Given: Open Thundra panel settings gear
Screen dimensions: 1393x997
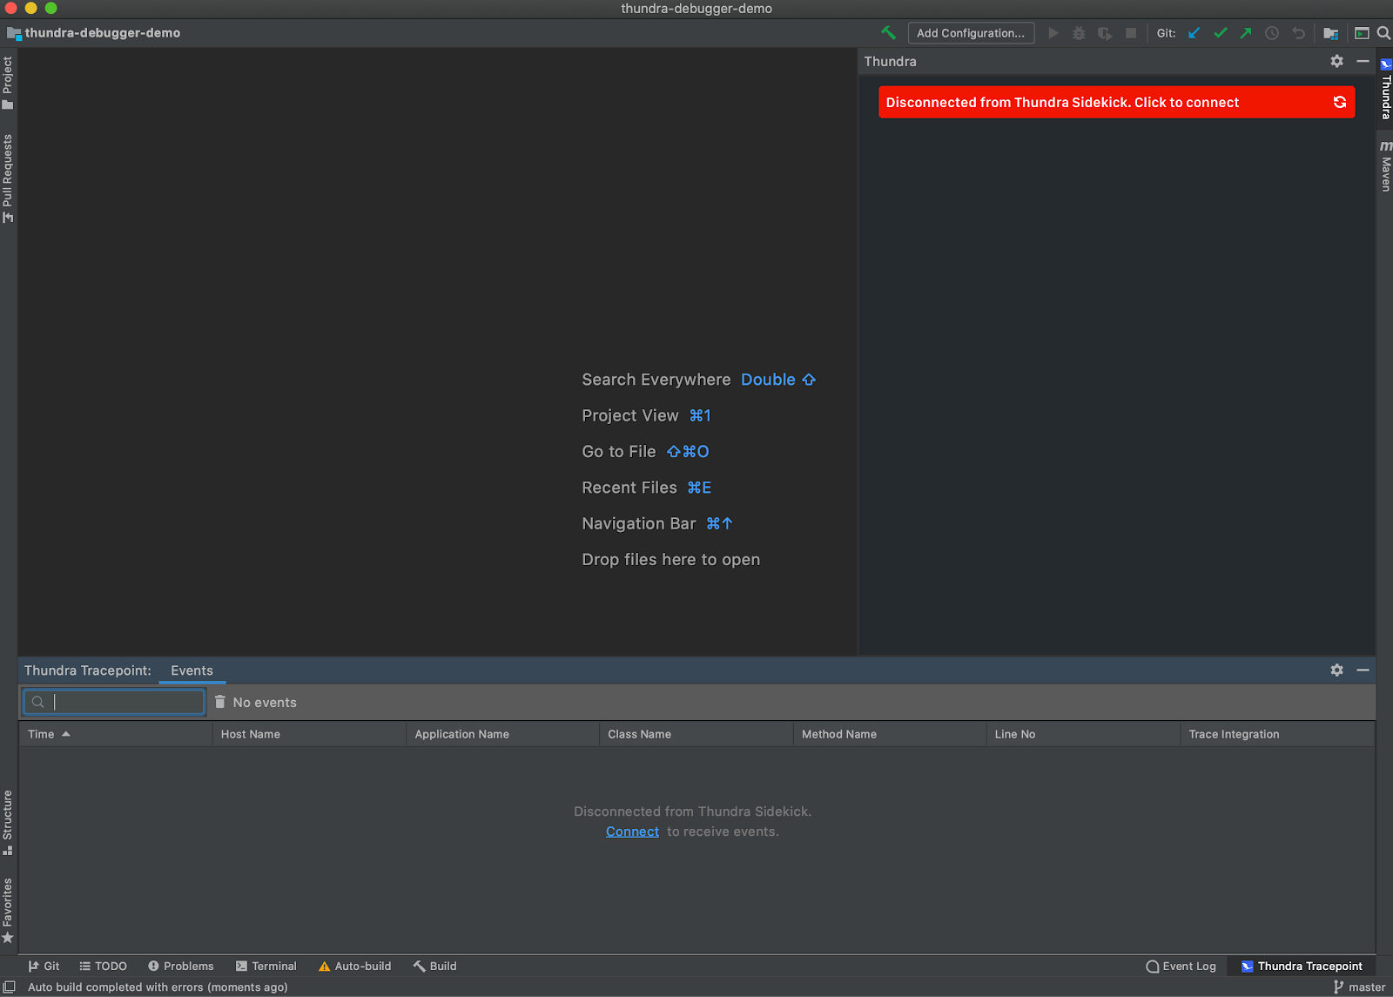Looking at the screenshot, I should (1337, 61).
